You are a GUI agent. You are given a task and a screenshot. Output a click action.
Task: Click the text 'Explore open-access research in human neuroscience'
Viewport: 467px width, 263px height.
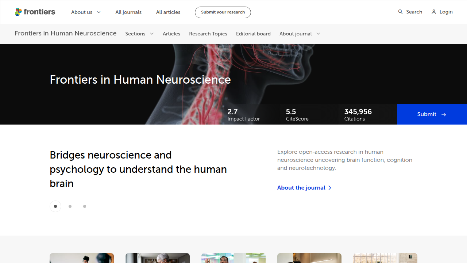345,160
